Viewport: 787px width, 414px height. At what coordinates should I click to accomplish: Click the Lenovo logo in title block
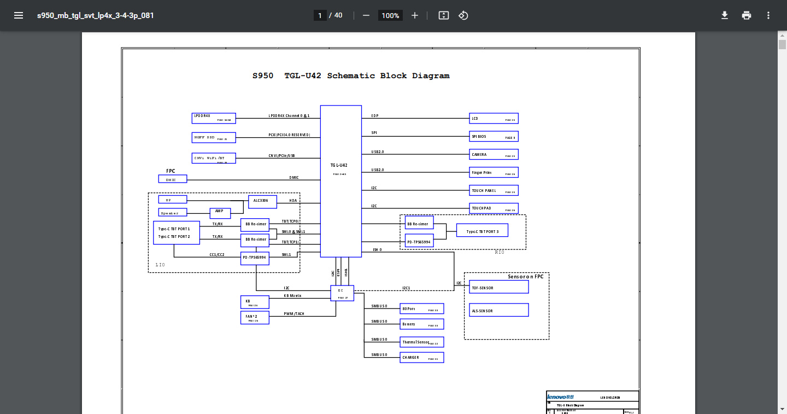[561, 396]
